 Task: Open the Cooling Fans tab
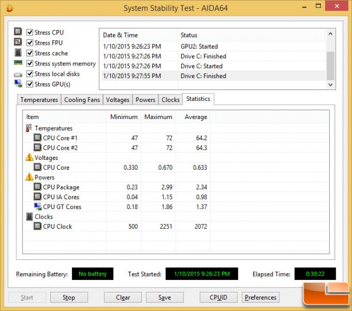(82, 100)
